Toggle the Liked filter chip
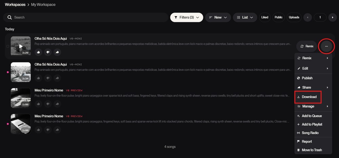 (265, 17)
